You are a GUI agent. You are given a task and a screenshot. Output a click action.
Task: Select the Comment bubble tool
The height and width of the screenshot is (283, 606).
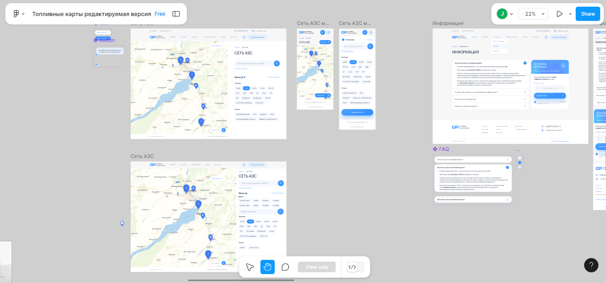[285, 267]
